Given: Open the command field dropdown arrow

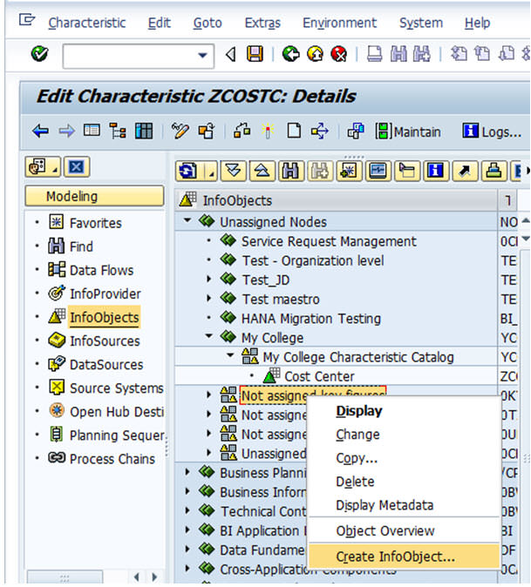Looking at the screenshot, I should (x=204, y=56).
